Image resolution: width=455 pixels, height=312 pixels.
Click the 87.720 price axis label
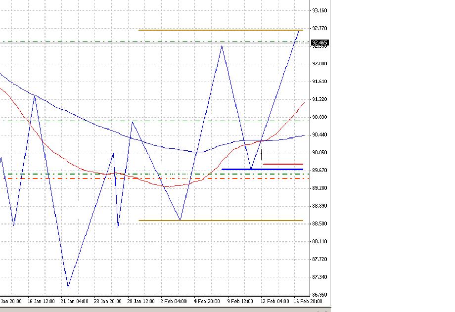point(319,259)
